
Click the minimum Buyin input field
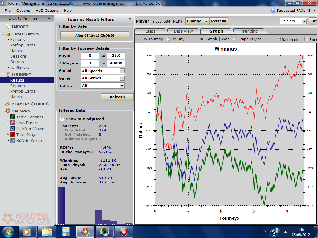click(x=90, y=56)
